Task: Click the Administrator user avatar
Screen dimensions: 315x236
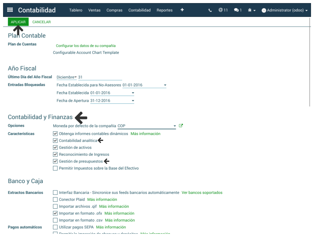Action: pyautogui.click(x=264, y=10)
